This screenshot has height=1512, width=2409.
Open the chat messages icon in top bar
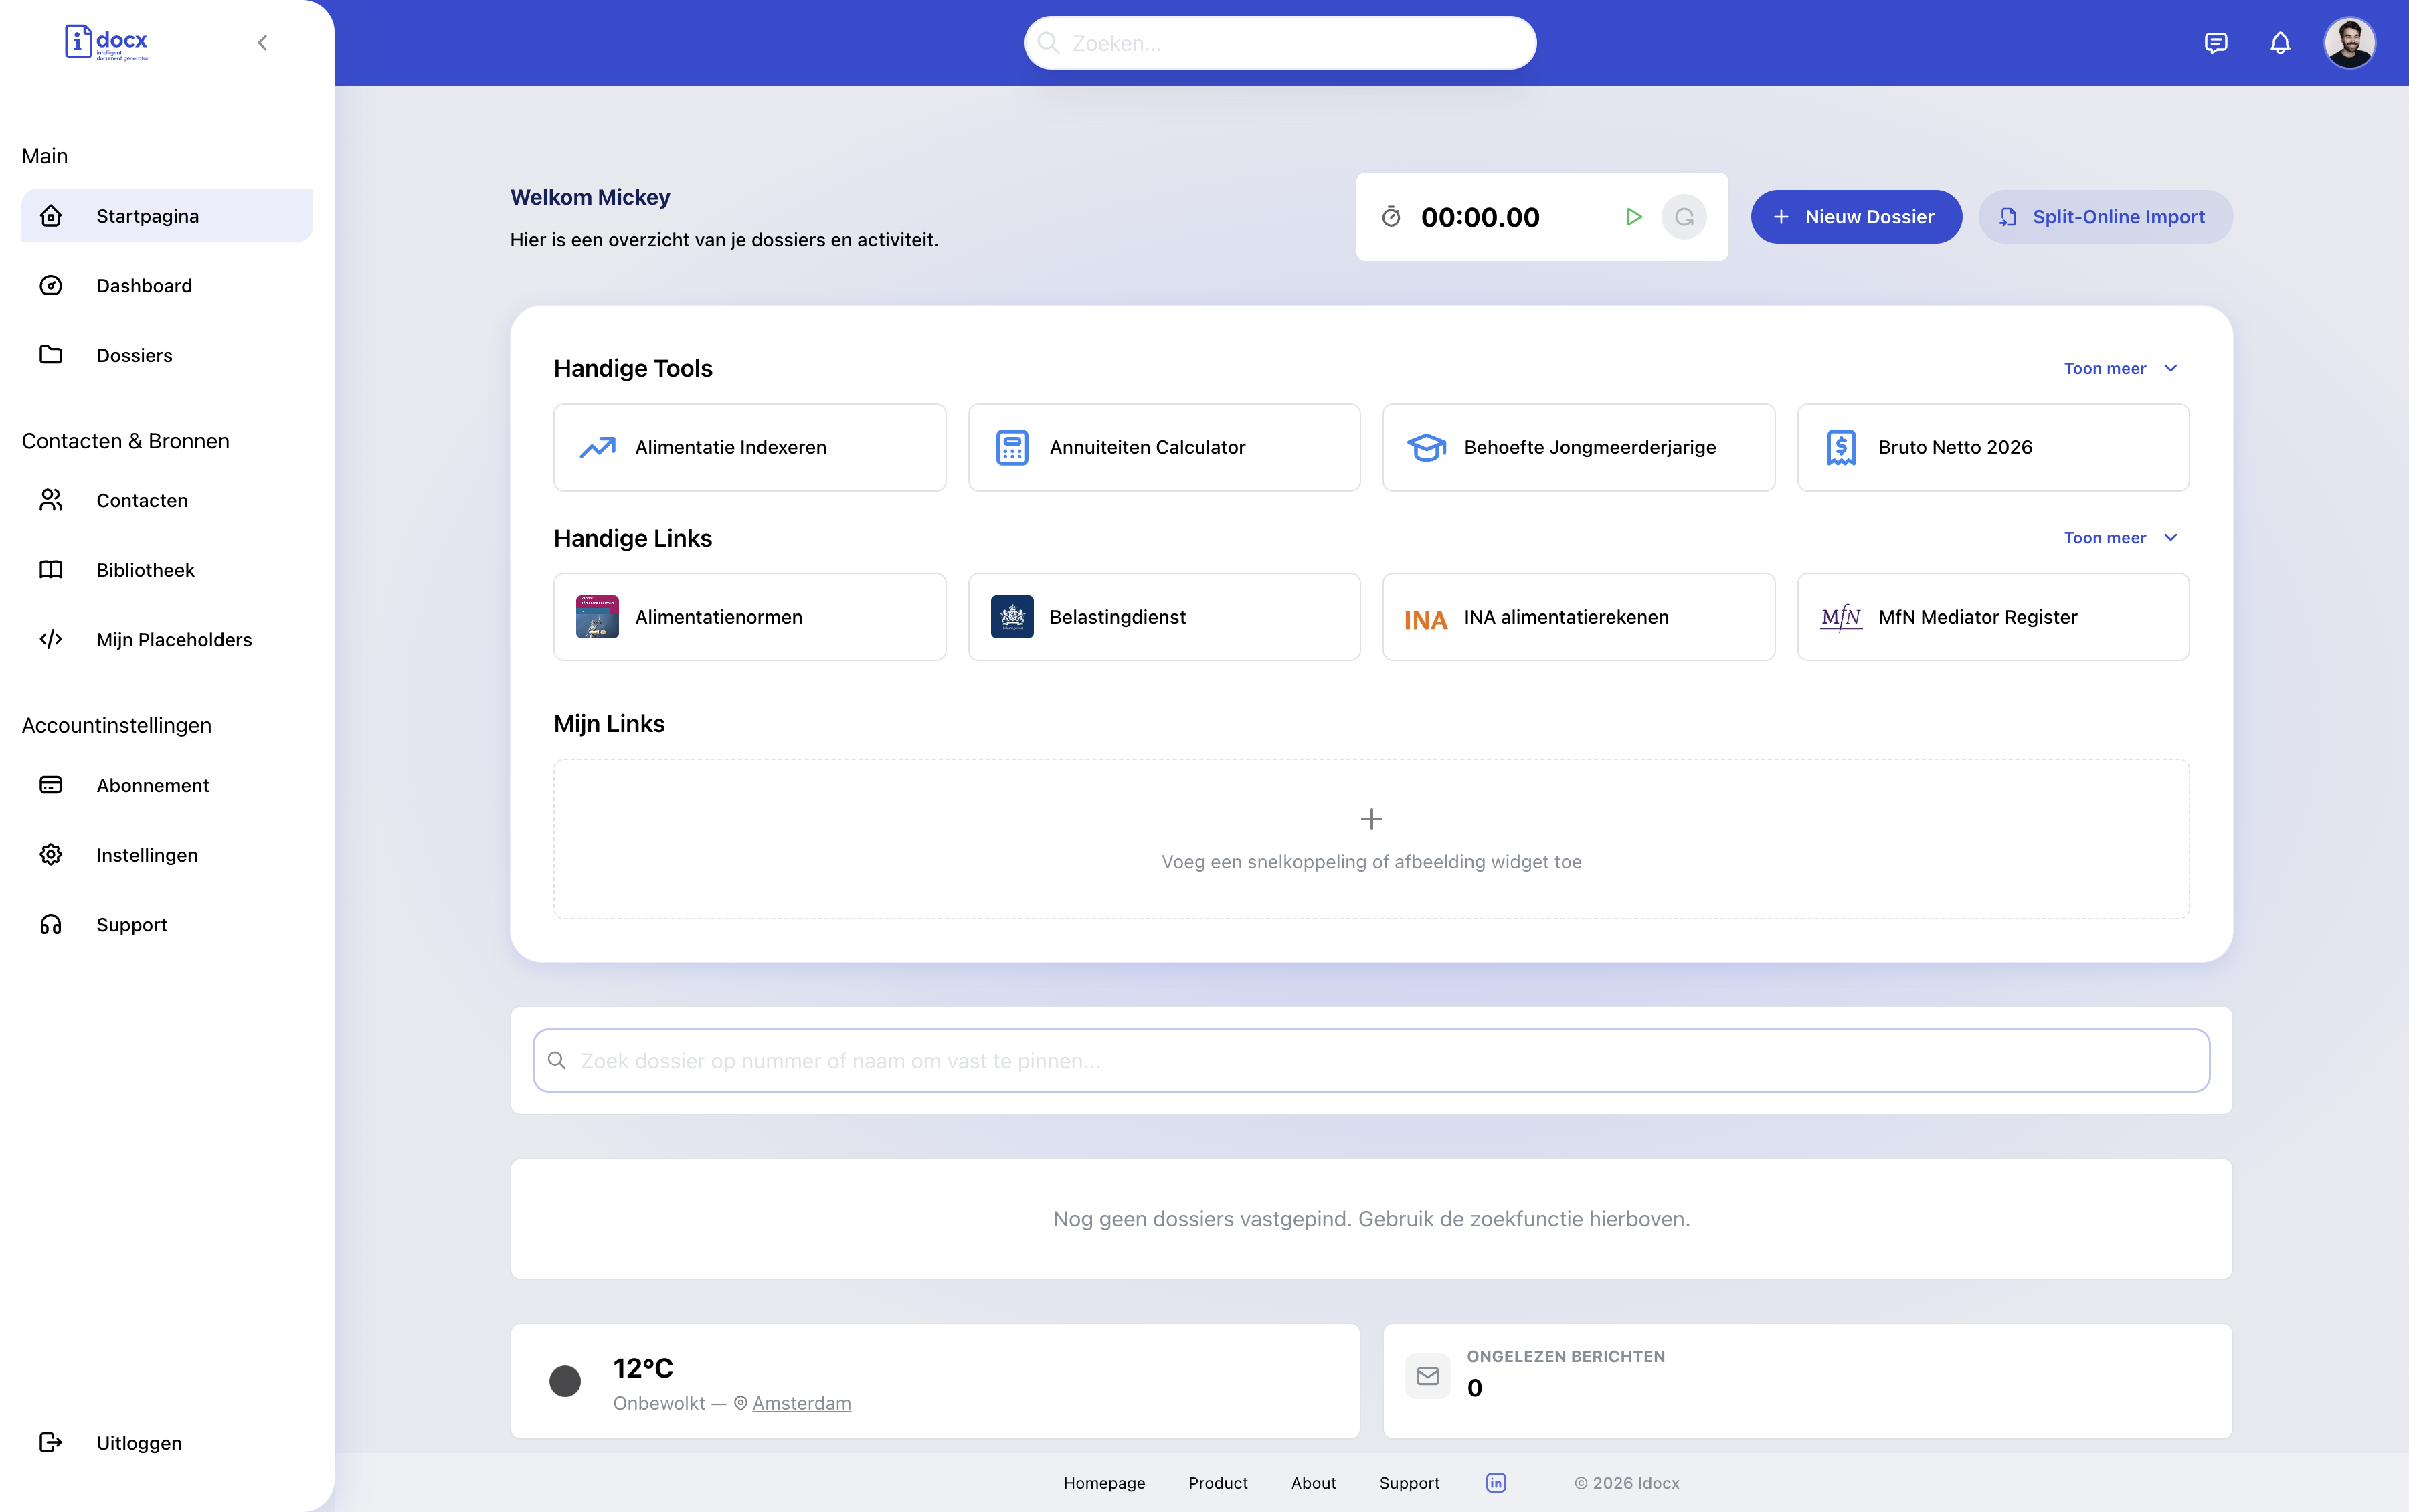2216,42
